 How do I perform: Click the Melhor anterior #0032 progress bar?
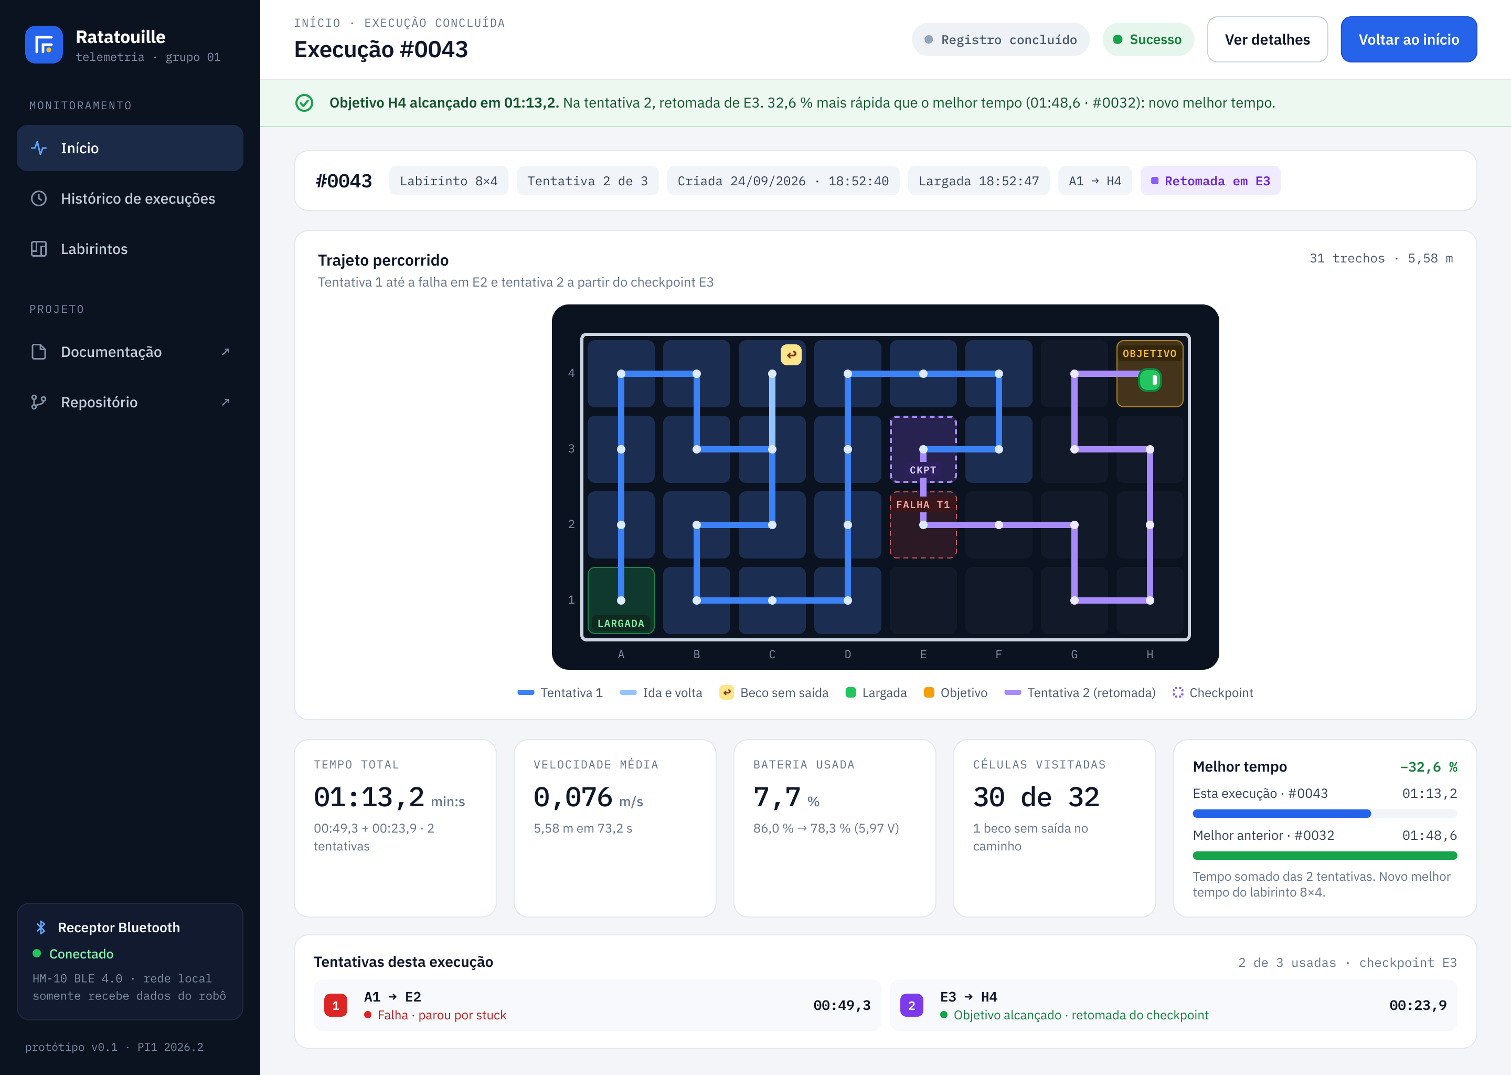click(1324, 855)
